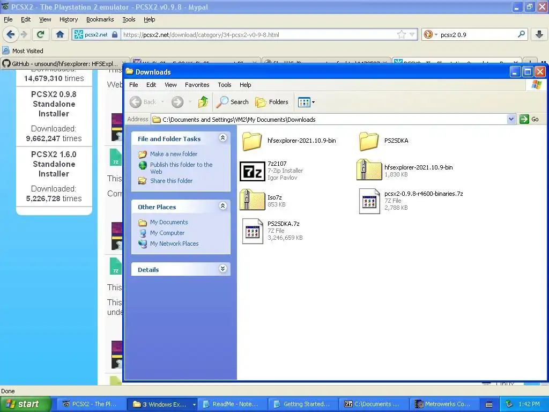Expand the Address bar dropdown
The width and height of the screenshot is (549, 412).
coord(511,120)
